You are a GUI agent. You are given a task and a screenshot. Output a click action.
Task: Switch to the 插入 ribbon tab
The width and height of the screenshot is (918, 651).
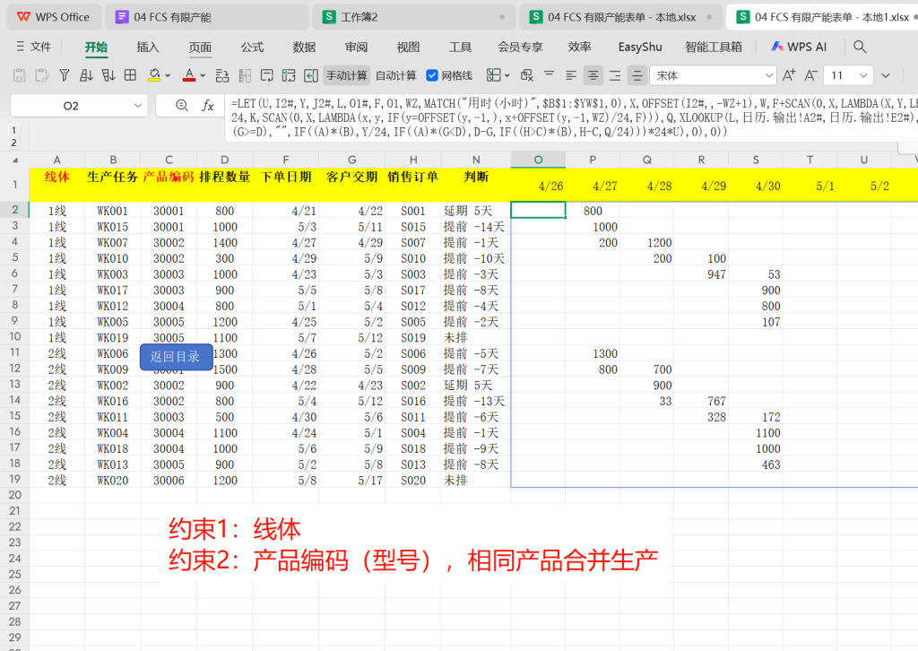tap(148, 47)
